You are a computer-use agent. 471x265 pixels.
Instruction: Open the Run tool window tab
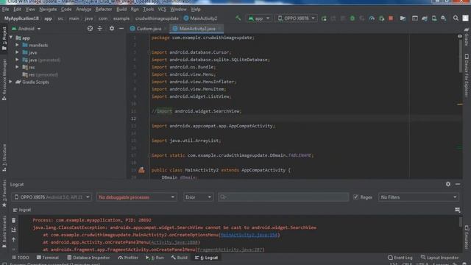(155, 258)
